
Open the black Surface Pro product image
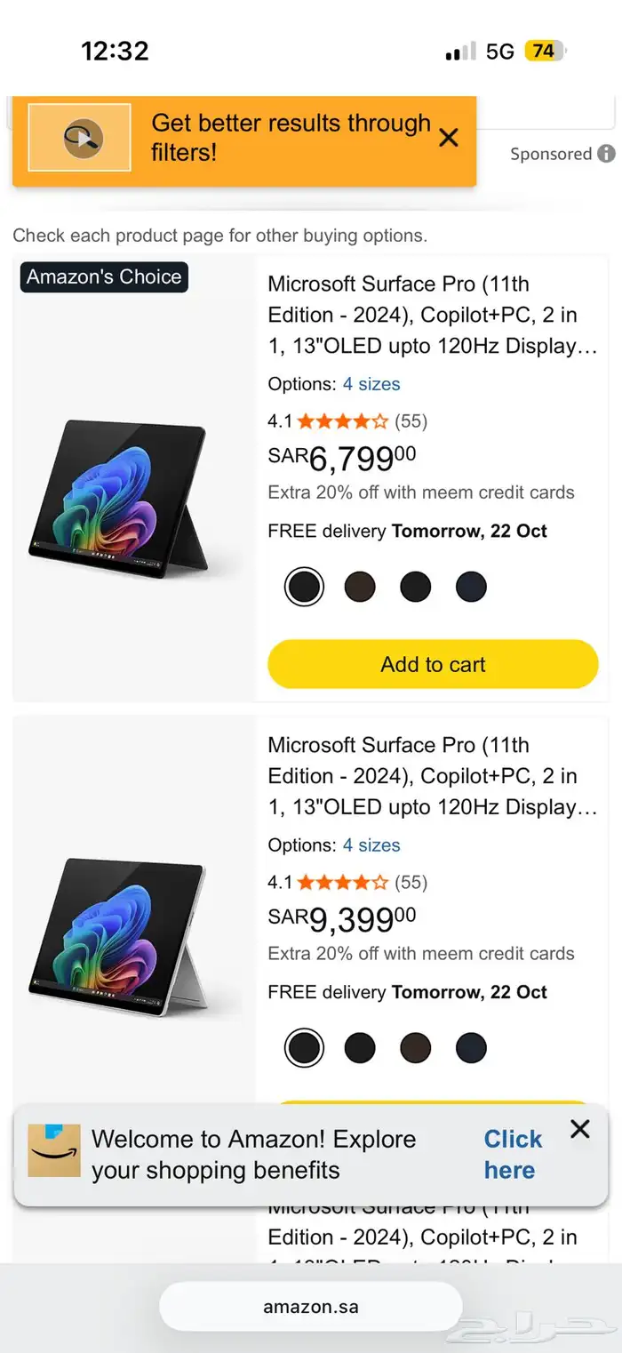pos(120,500)
